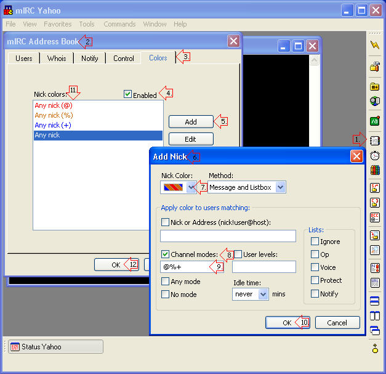The width and height of the screenshot is (386, 374).
Task: Open the Tools menu
Action: click(87, 24)
